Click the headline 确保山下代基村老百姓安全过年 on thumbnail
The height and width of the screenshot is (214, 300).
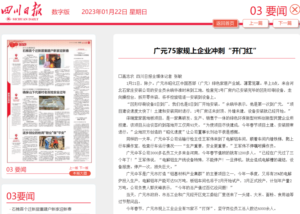pos(44,92)
